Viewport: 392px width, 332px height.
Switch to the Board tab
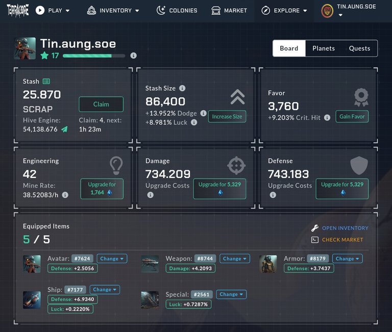pos(289,48)
